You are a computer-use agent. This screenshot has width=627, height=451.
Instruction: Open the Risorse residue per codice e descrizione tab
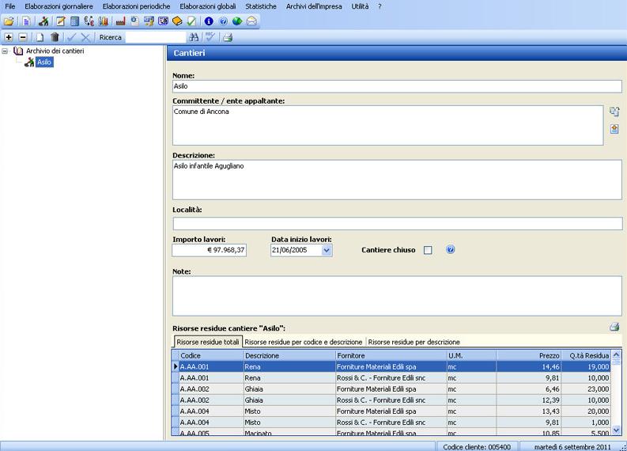click(x=304, y=342)
